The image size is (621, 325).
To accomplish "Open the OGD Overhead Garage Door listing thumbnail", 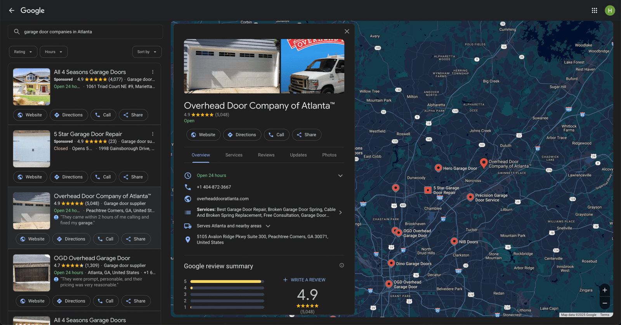I will tap(31, 273).
